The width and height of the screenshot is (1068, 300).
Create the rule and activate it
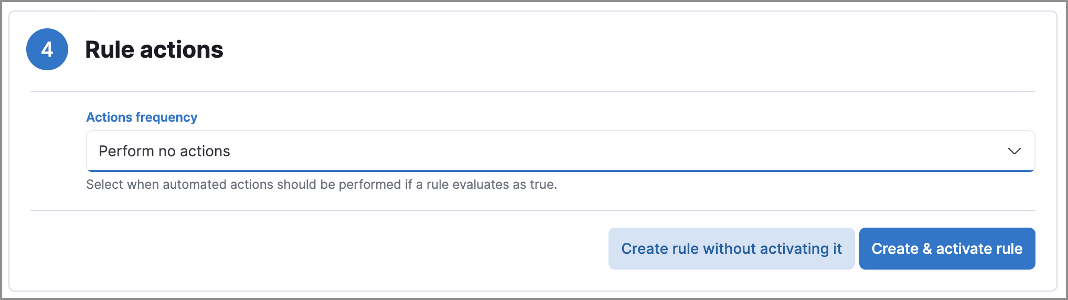[947, 249]
